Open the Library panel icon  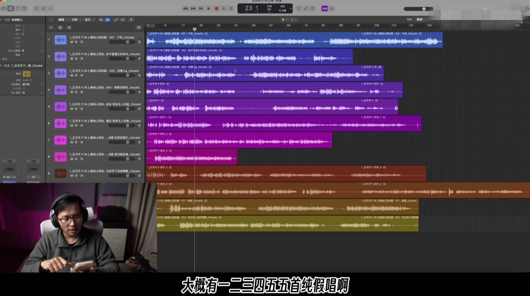tap(4, 8)
